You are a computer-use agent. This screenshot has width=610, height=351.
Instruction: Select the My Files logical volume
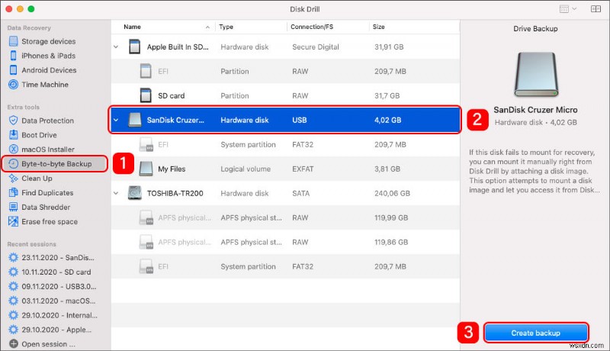coord(285,169)
